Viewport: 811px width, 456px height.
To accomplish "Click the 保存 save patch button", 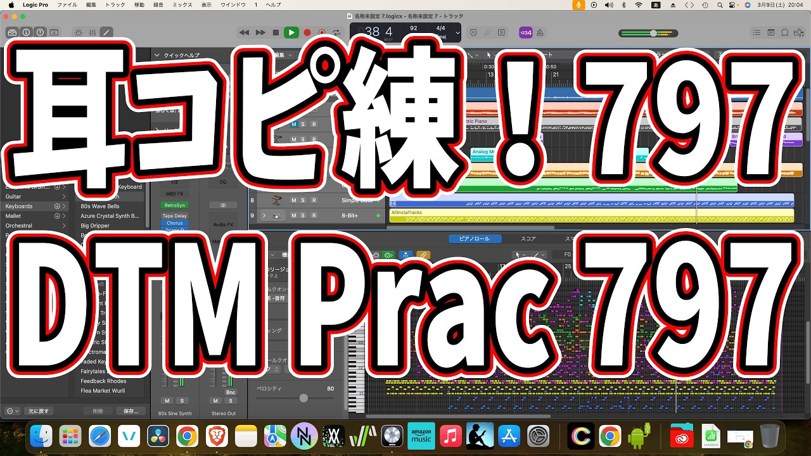I will click(x=131, y=411).
